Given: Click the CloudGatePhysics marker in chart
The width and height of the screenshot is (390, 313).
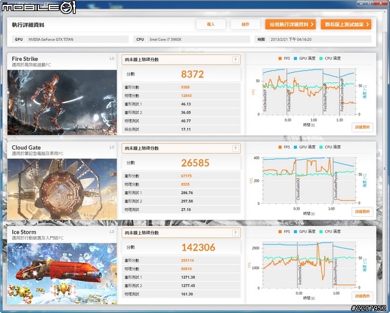Looking at the screenshot, I should 335,185.
